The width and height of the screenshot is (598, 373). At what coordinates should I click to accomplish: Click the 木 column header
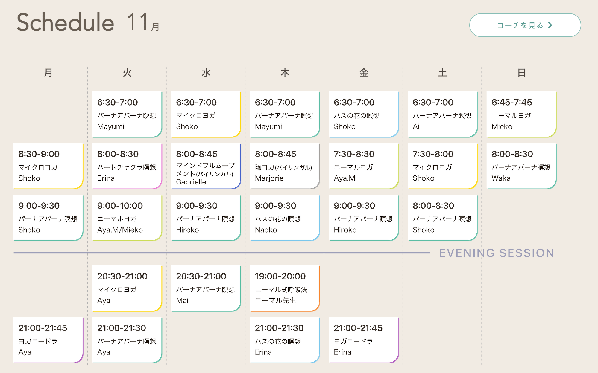[x=285, y=73]
